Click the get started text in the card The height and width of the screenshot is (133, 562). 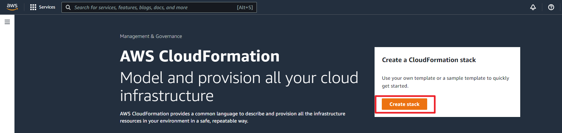(395, 86)
